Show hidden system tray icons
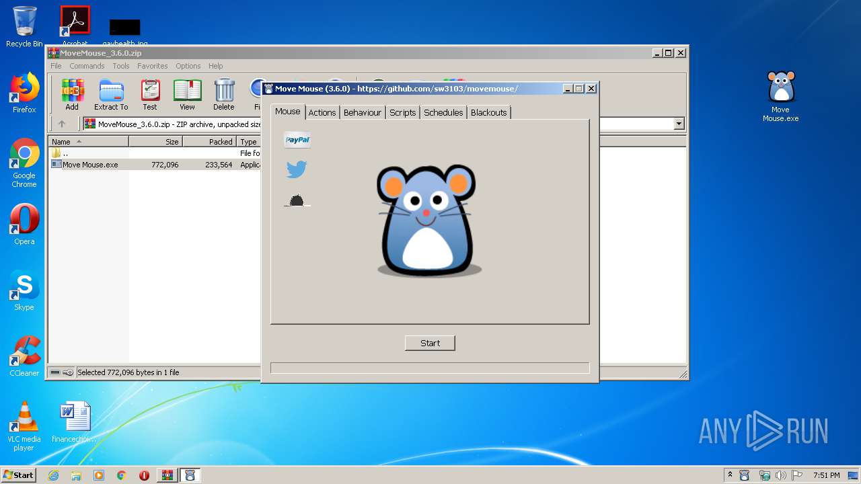Image resolution: width=861 pixels, height=484 pixels. tap(730, 475)
